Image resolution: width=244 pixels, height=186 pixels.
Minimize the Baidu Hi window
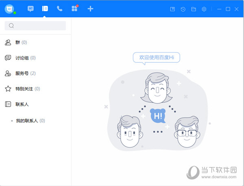[x=219, y=9]
